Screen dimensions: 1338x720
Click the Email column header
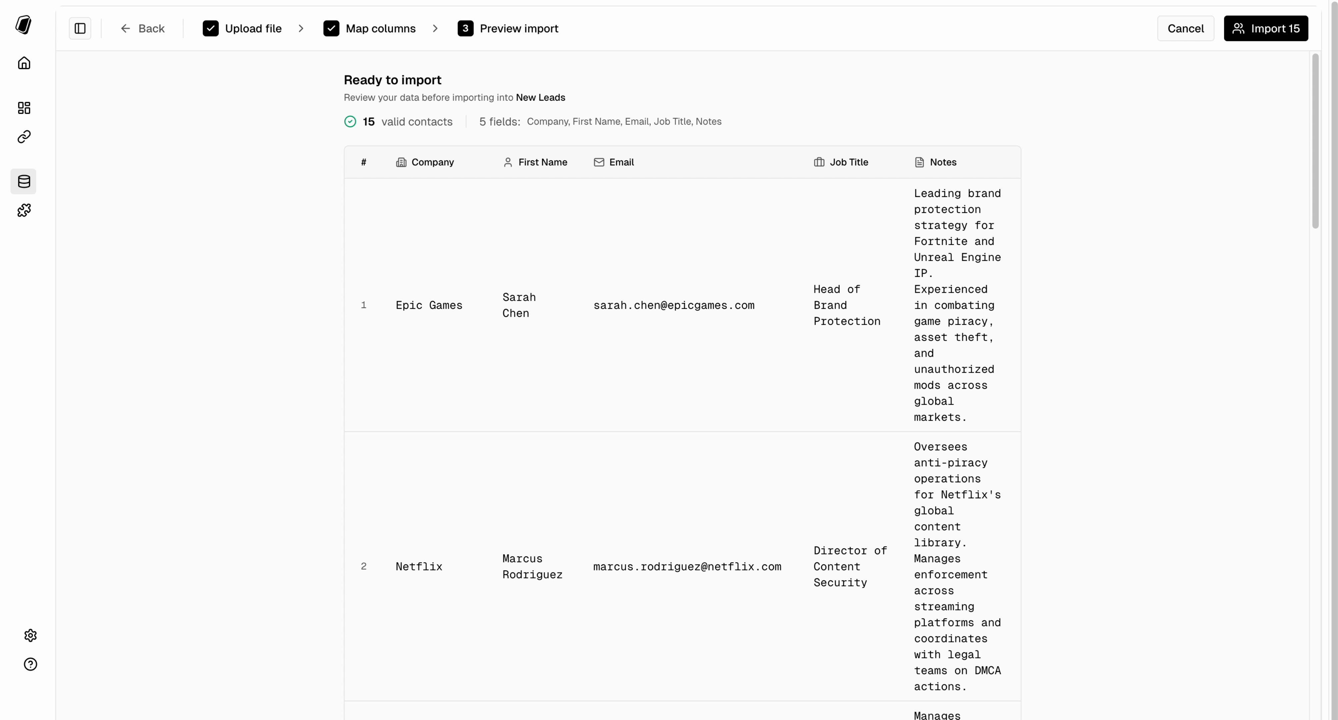pos(621,162)
